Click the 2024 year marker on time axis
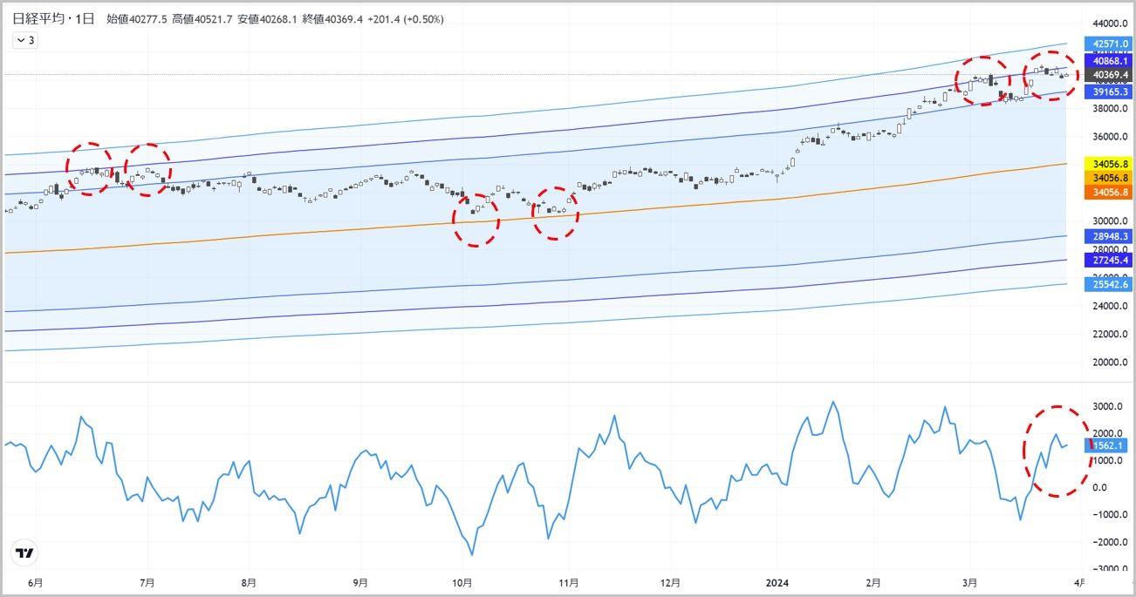1136x597 pixels. click(x=777, y=582)
